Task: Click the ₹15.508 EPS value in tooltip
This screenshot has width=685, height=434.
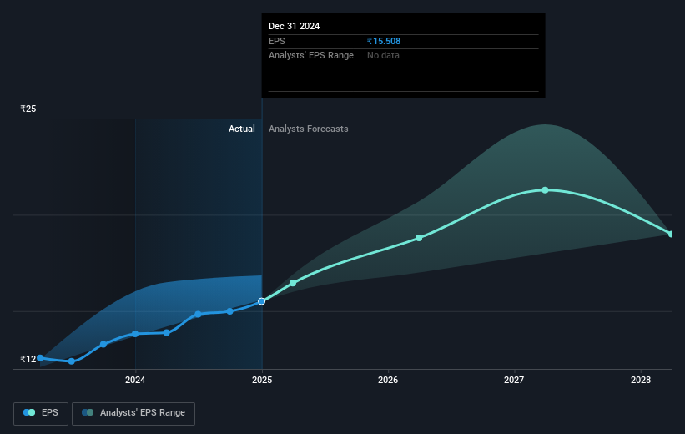Action: point(384,41)
